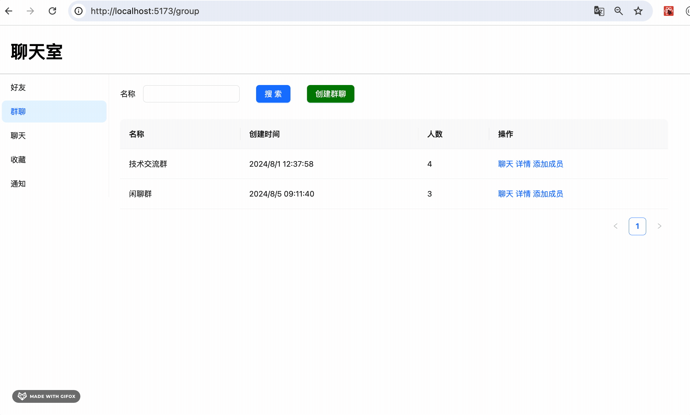Image resolution: width=690 pixels, height=415 pixels.
Task: Bookmark this page with star icon
Action: coord(638,11)
